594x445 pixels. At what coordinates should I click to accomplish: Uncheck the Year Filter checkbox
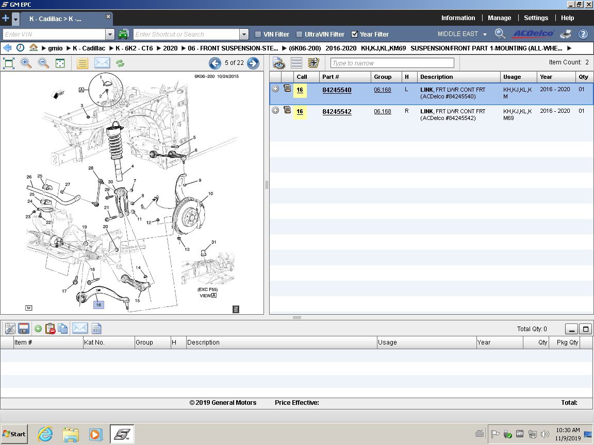tap(354, 35)
